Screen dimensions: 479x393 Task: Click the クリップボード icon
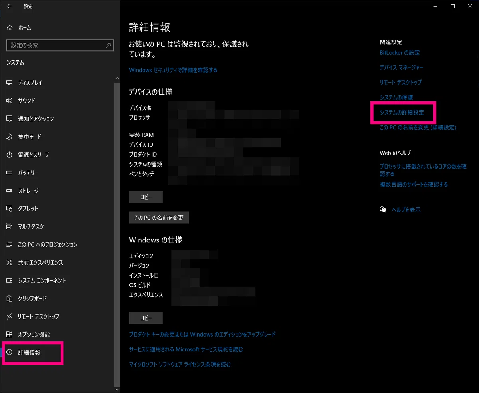click(10, 298)
